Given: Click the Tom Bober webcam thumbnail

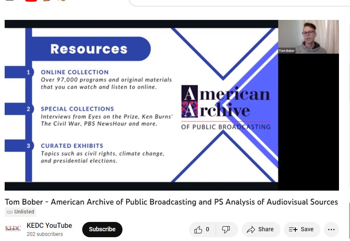Looking at the screenshot, I should (x=308, y=37).
